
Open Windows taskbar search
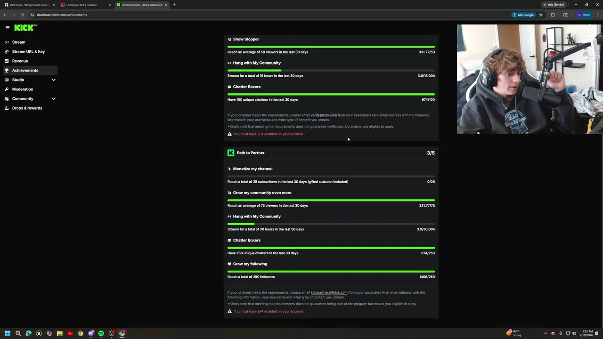[x=18, y=333]
